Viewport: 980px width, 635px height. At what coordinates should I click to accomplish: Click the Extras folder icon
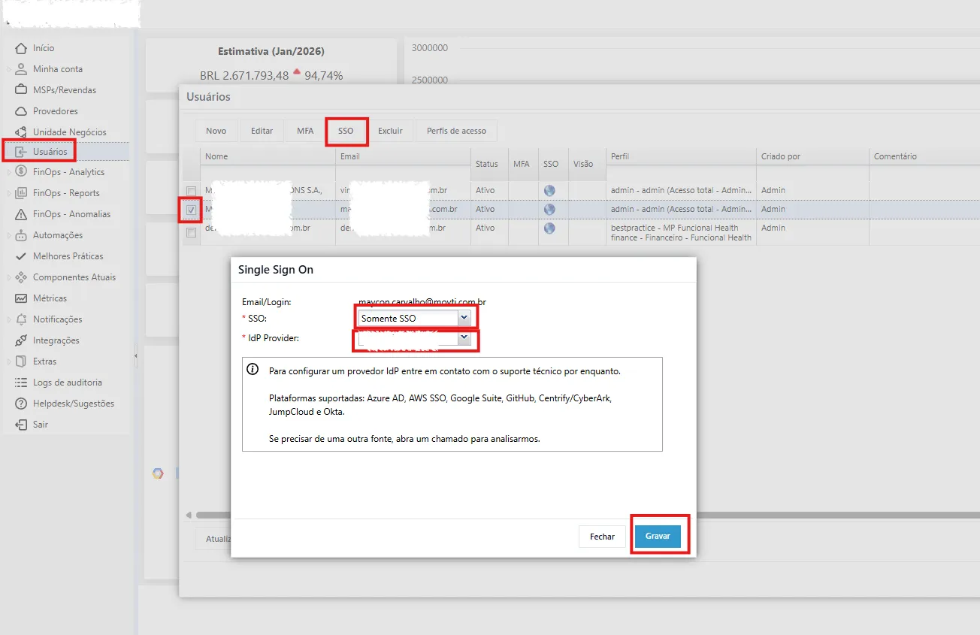click(21, 361)
